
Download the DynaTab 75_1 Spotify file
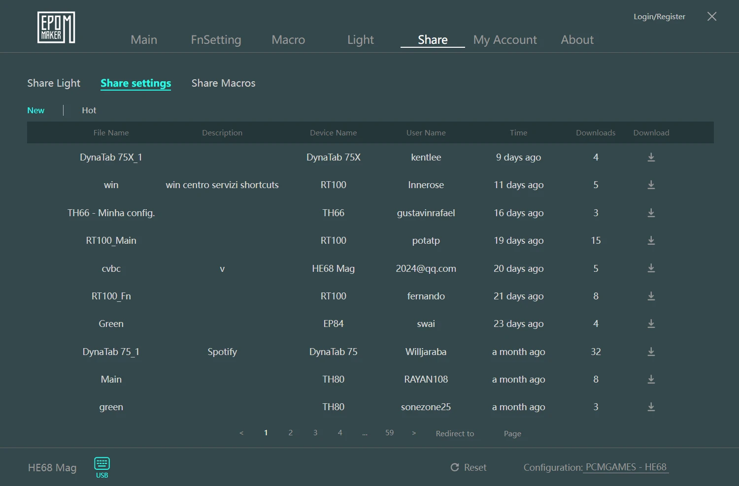tap(651, 352)
